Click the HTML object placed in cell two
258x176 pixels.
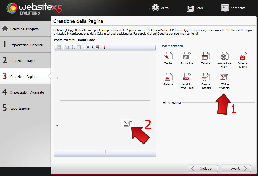tap(128, 123)
